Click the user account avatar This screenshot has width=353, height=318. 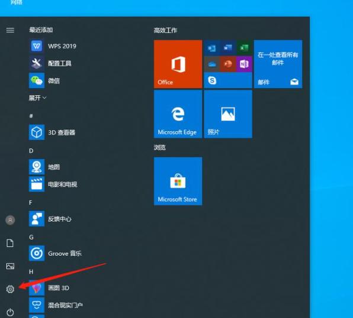10,220
